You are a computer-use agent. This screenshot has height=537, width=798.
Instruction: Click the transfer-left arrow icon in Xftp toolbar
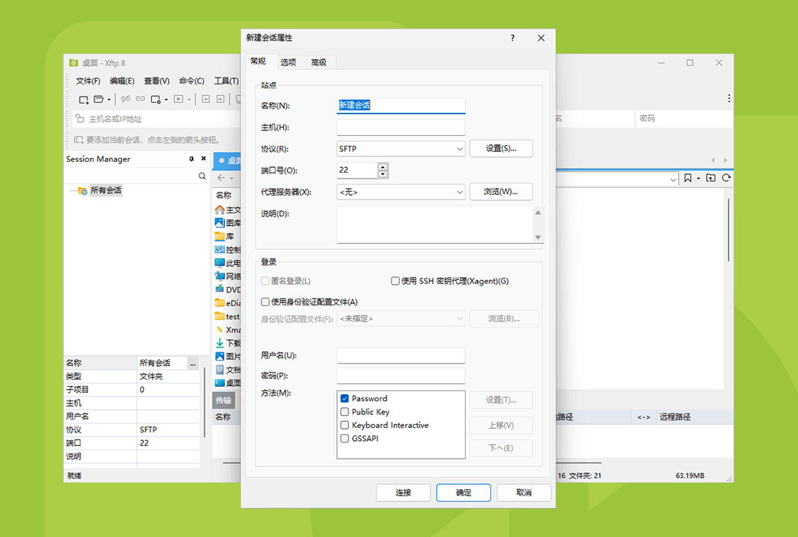click(206, 99)
